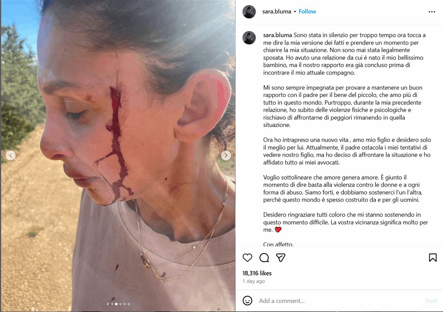This screenshot has height=312, width=443.
Task: Click the post photo in the carousel
Action: coord(118,111)
